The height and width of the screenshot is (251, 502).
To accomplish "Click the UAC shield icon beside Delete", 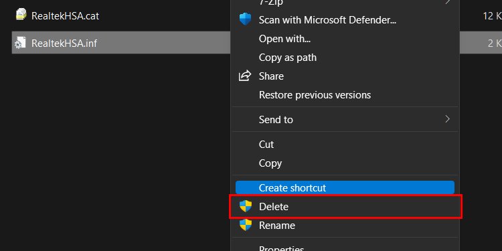I will (246, 206).
